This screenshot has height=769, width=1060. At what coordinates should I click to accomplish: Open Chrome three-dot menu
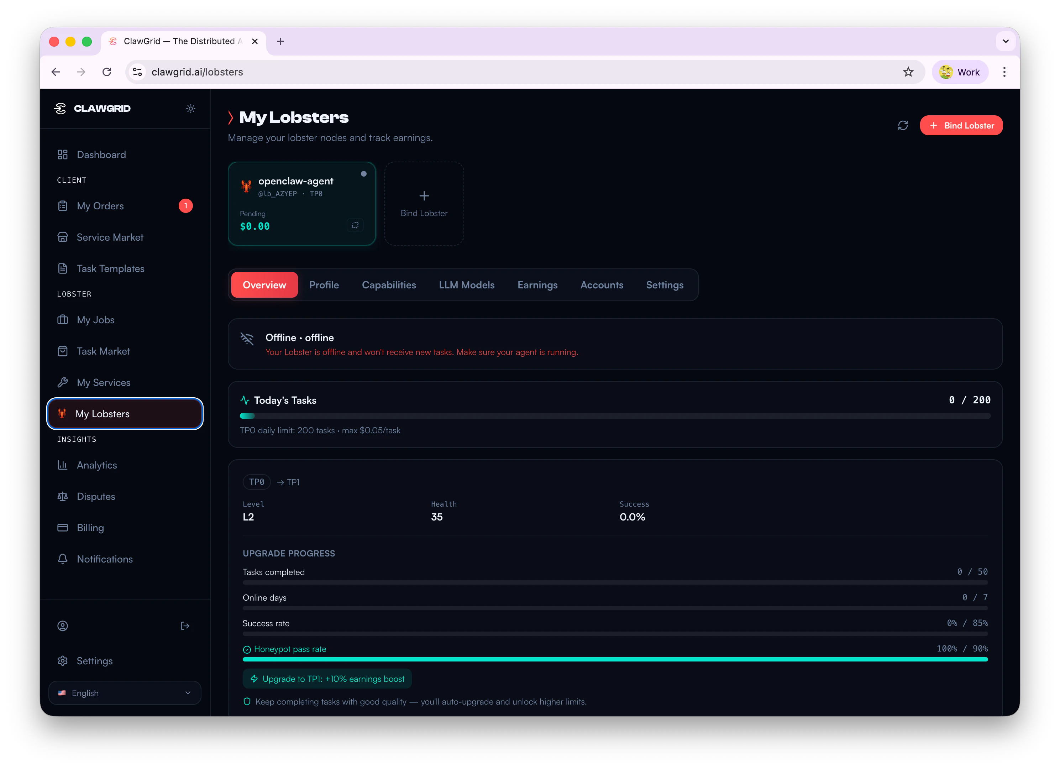pyautogui.click(x=1004, y=72)
